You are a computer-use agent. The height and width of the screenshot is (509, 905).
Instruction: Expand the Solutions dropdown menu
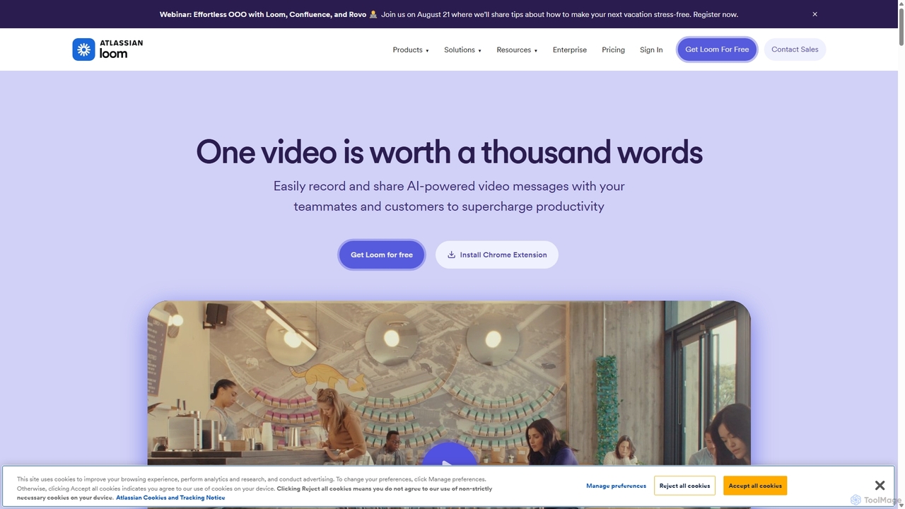462,49
